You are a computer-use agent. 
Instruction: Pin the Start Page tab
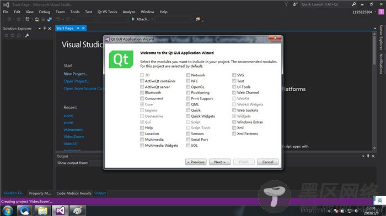point(78,28)
